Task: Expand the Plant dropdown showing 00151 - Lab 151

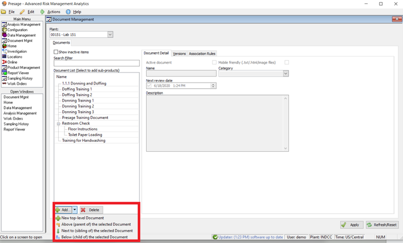Action: tap(110, 34)
